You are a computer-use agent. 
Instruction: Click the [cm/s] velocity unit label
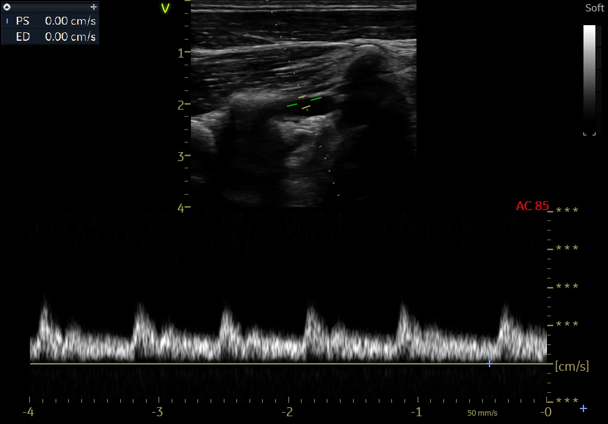coord(571,366)
